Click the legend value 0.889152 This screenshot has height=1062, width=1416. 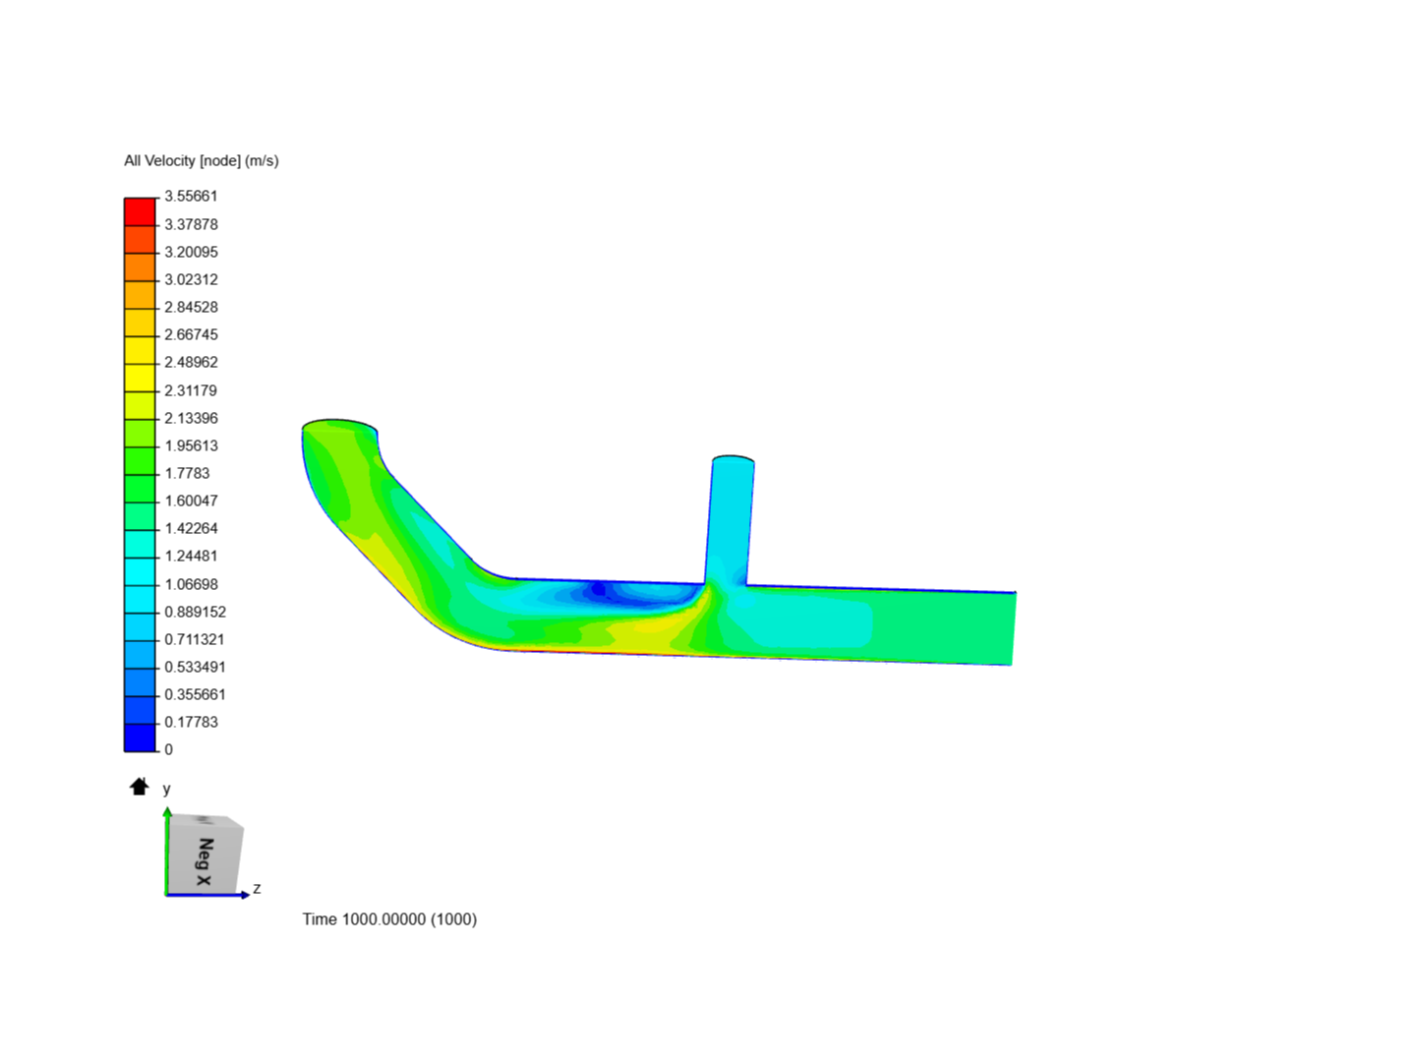[195, 612]
